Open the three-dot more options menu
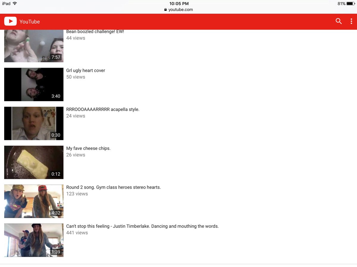Screen dimensions: 357x267 pos(351,21)
